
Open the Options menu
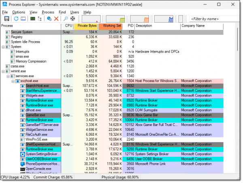(19, 12)
